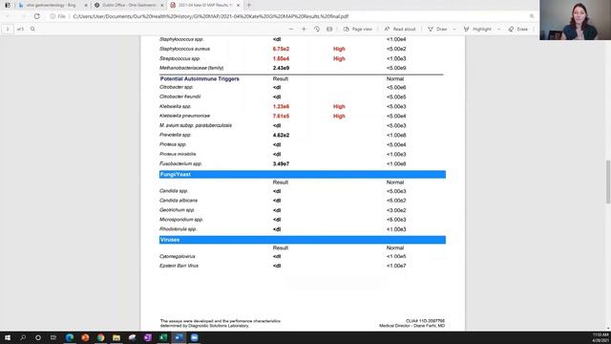Click the presenter webcam thumbnail
The image size is (611, 344).
coord(575,20)
